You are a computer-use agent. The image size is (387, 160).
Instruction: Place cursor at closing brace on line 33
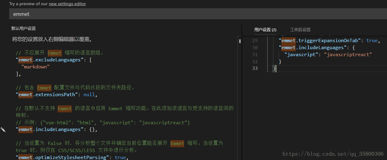pyautogui.click(x=275, y=68)
